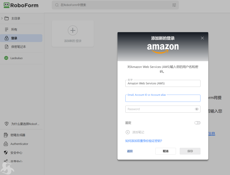This screenshot has width=230, height=175.
Task: Click the amazon logo in dialog
Action: click(163, 48)
